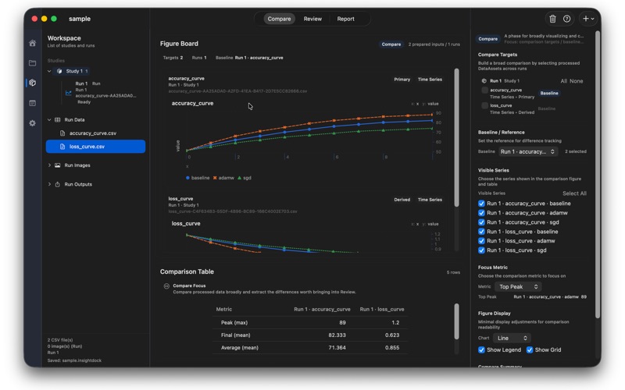Image resolution: width=625 pixels, height=390 pixels.
Task: Open the help question mark icon
Action: pos(566,19)
